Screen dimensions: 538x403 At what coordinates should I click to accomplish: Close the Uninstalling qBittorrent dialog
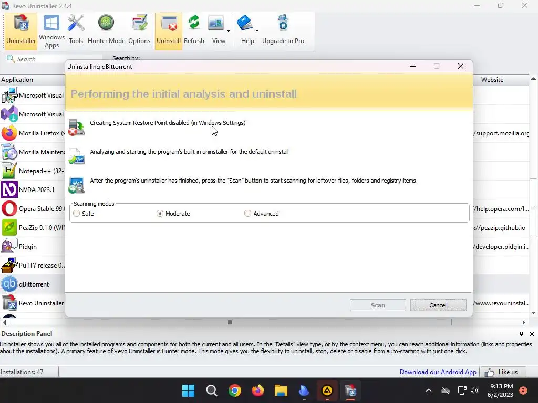click(461, 67)
